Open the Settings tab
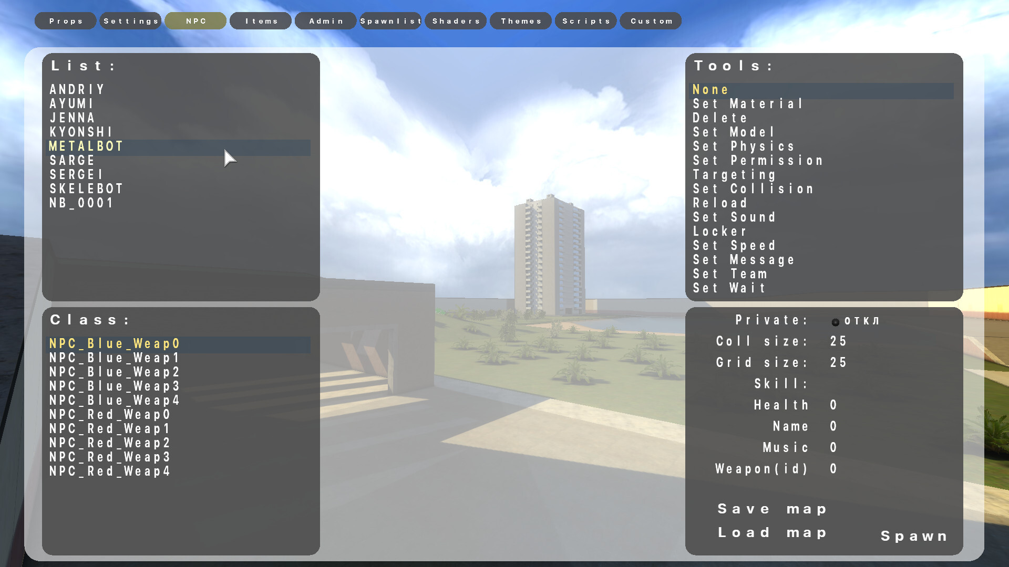Image resolution: width=1009 pixels, height=567 pixels. pos(130,21)
